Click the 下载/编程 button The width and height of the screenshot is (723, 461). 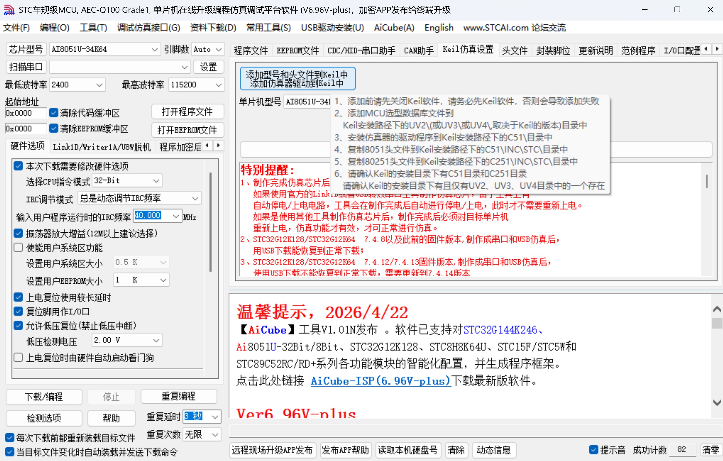(x=44, y=397)
